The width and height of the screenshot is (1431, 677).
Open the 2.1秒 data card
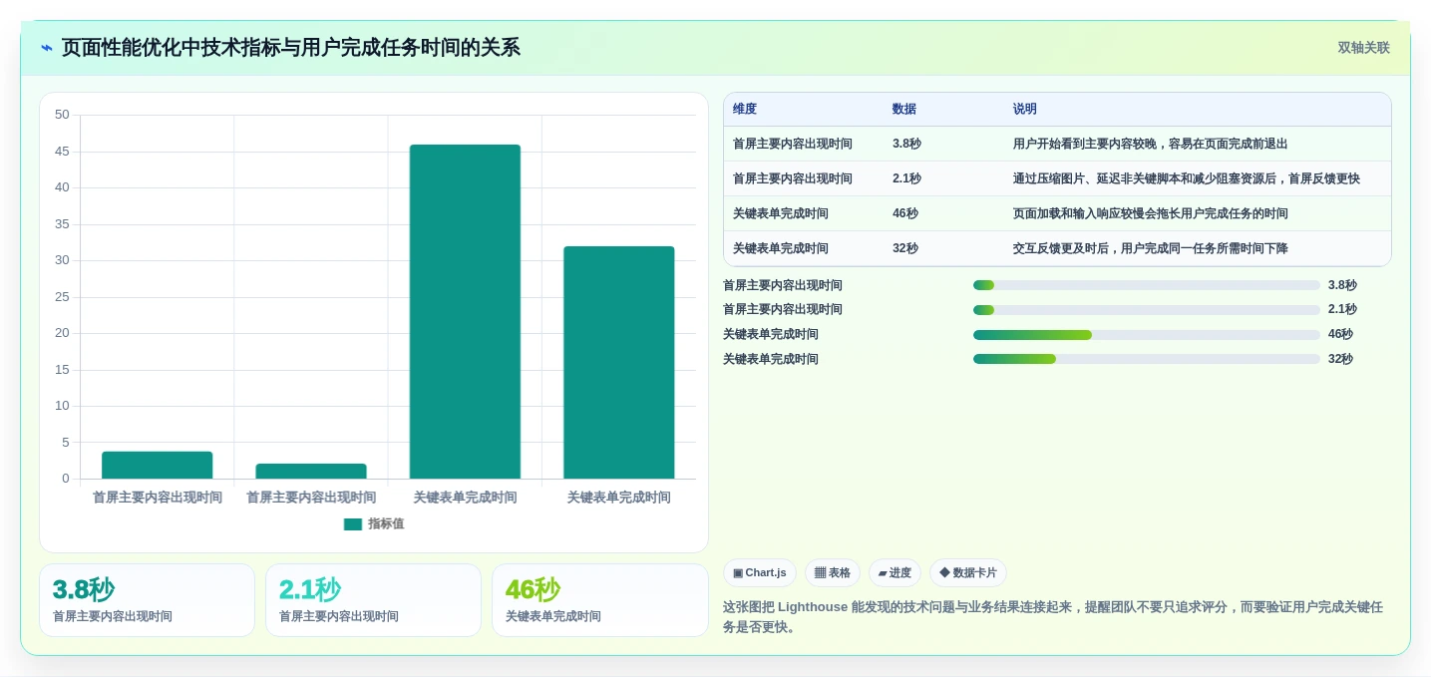point(373,600)
